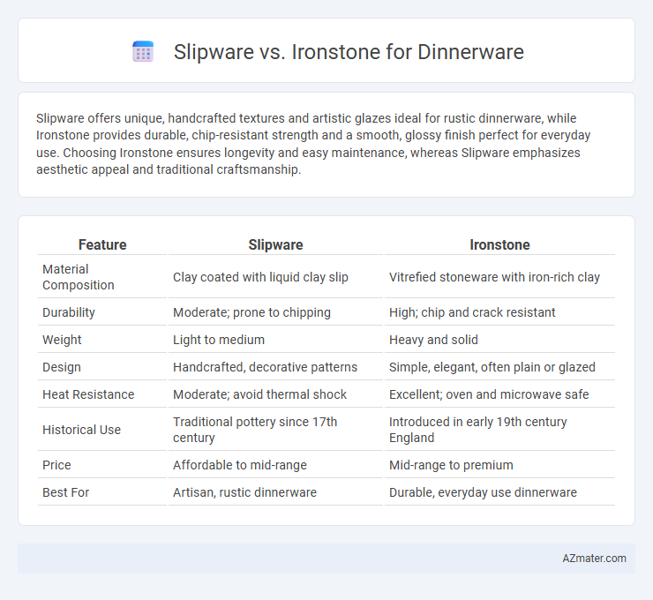Click the title 'Slipware vs. Ironstone for Dinnerware'
Image resolution: width=653 pixels, height=600 pixels.
(x=349, y=52)
